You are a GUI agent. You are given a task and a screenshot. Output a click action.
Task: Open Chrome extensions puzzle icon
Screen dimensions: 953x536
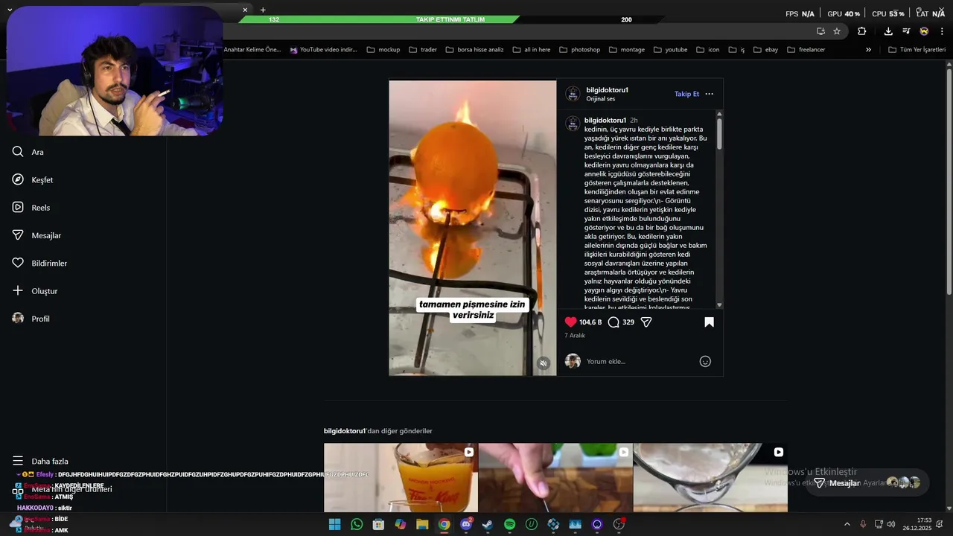(x=861, y=31)
